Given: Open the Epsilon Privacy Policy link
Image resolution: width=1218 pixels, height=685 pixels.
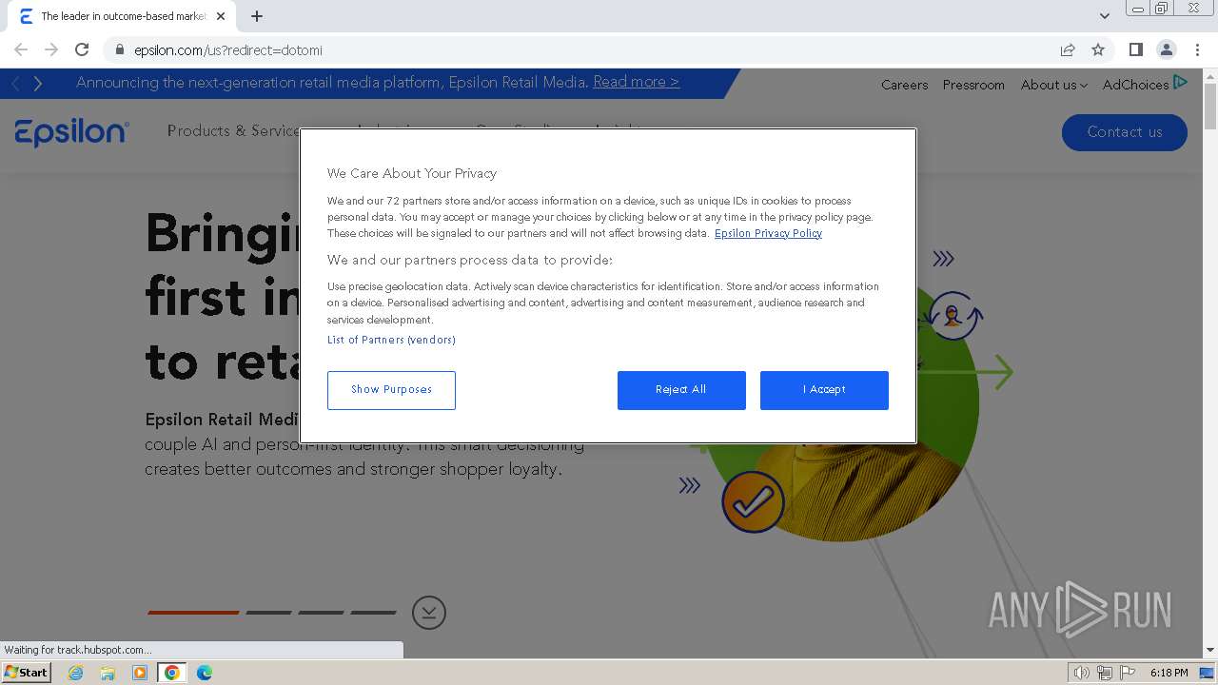Looking at the screenshot, I should click(768, 233).
